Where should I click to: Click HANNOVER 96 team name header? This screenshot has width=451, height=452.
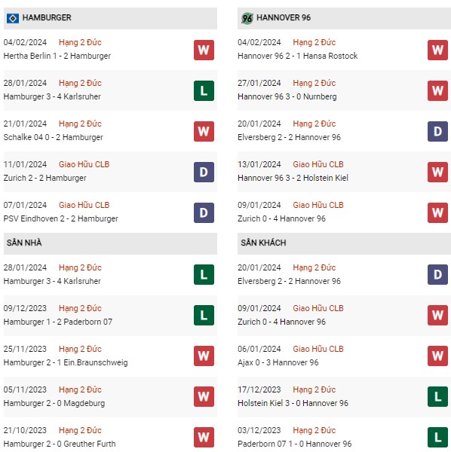click(284, 17)
